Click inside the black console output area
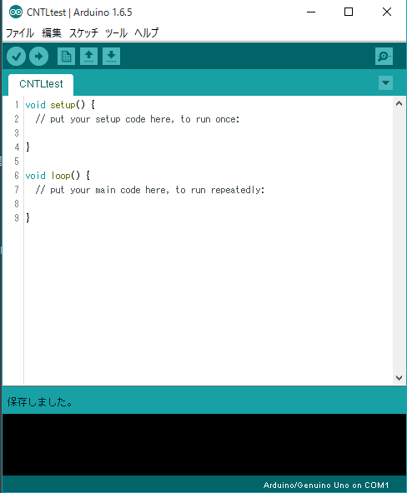 pyautogui.click(x=204, y=444)
